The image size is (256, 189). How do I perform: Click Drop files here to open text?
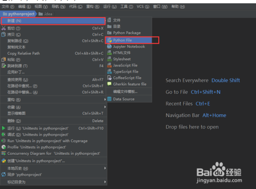click(x=192, y=127)
